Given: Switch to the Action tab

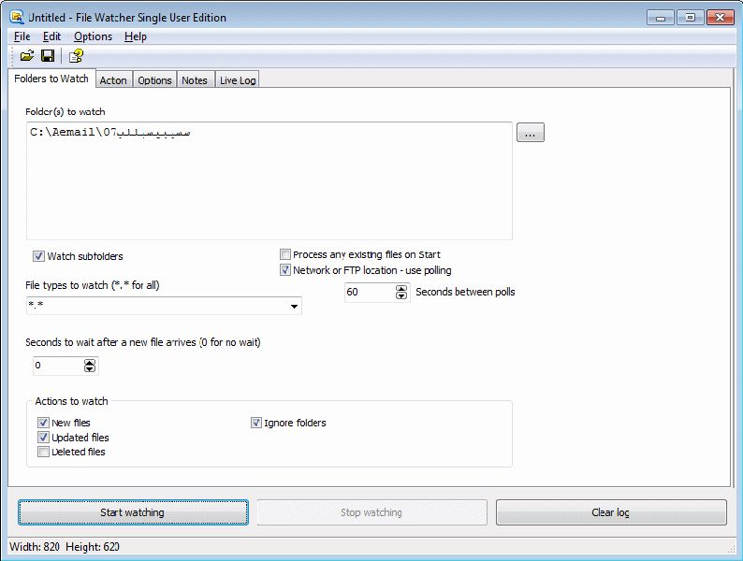Looking at the screenshot, I should coord(113,80).
